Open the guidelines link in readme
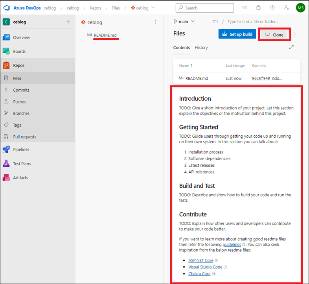Viewport: 309px width, 284px height. point(232,245)
